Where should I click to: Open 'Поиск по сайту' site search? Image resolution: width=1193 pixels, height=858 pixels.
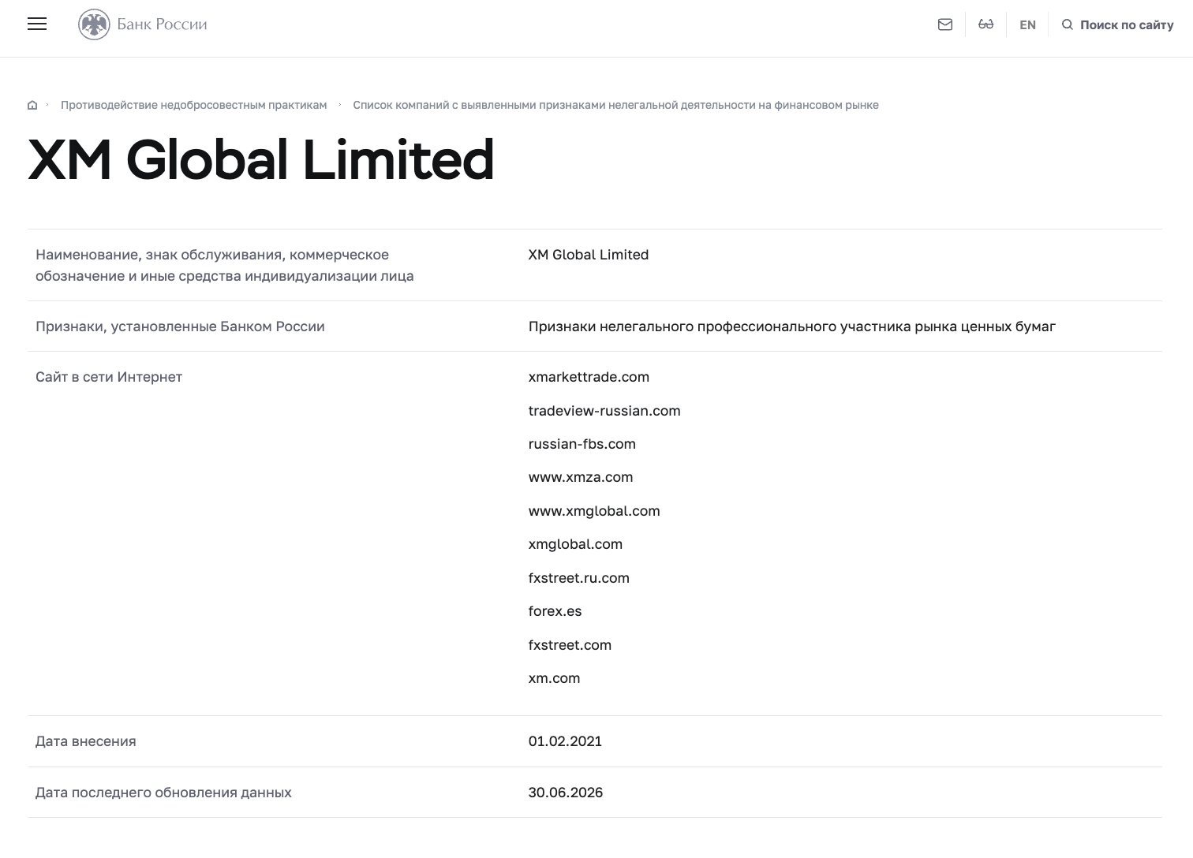point(1127,24)
